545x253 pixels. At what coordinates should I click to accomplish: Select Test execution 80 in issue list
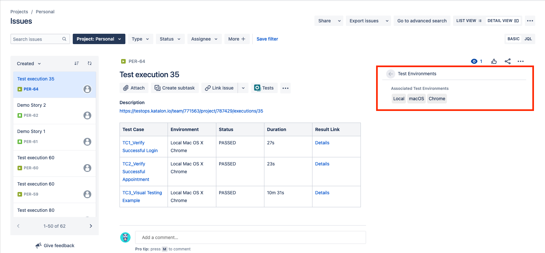(55, 210)
